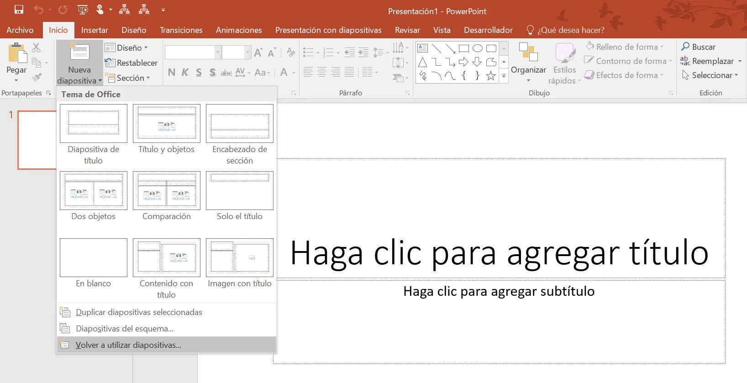747x383 pixels.
Task: Click the Copy icon in Portapapeles
Action: 37,63
